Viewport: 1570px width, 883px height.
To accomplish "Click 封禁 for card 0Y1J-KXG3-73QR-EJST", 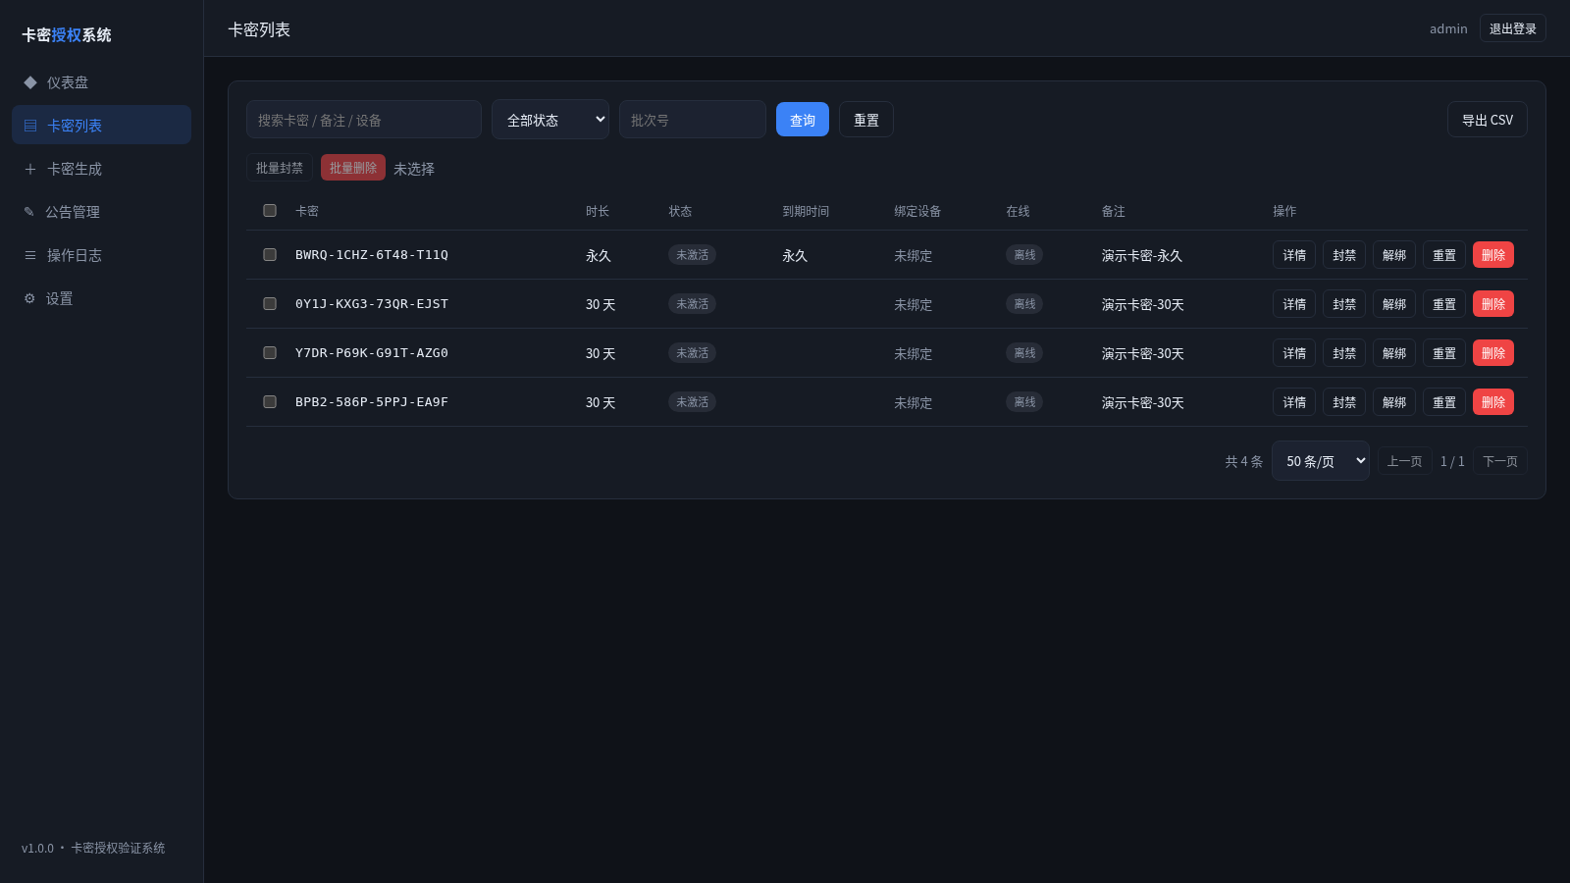I will tap(1344, 304).
